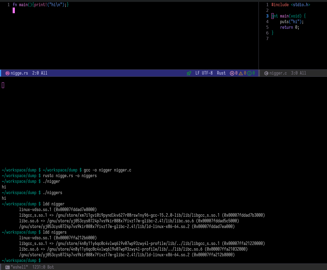Click the Rust file icon in the modeline

point(8,73)
